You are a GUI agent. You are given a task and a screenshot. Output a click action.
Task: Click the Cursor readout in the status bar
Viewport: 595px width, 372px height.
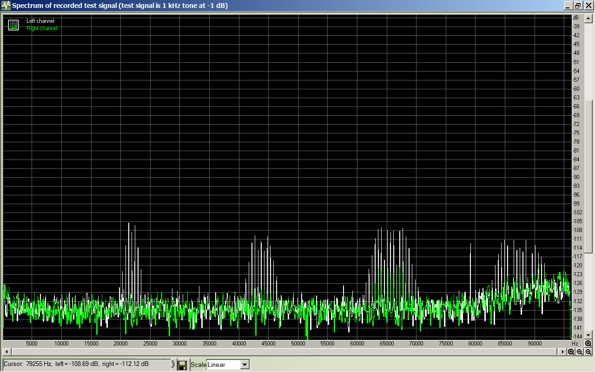87,364
